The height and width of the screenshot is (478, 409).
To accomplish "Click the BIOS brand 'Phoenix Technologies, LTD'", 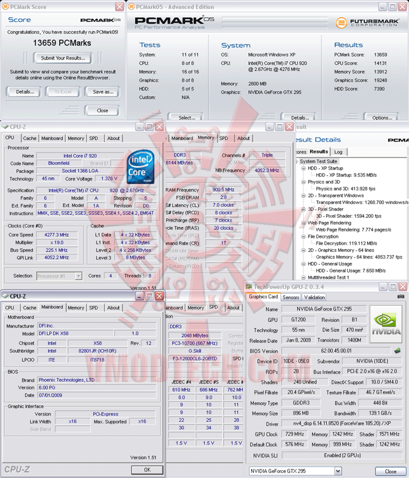I will pyautogui.click(x=97, y=380).
